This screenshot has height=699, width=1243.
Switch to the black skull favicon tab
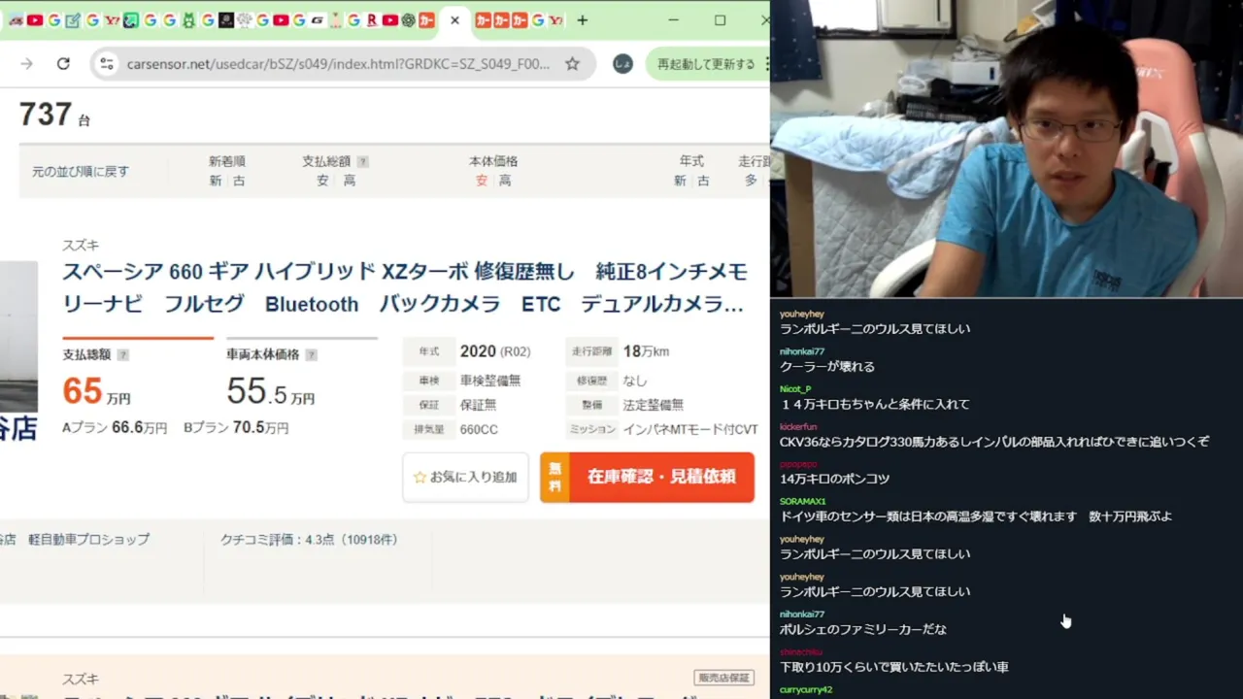(225, 20)
